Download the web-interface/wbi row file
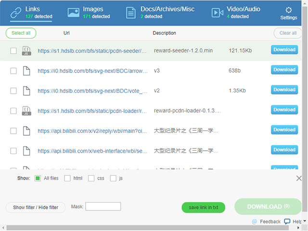This screenshot has width=308, height=231. click(284, 150)
